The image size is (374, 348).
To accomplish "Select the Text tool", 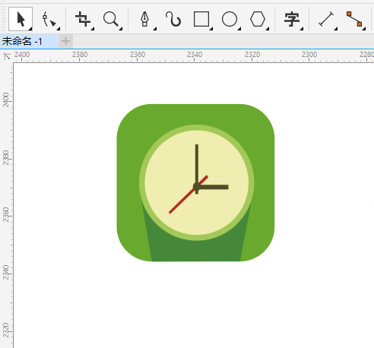I will coord(292,19).
